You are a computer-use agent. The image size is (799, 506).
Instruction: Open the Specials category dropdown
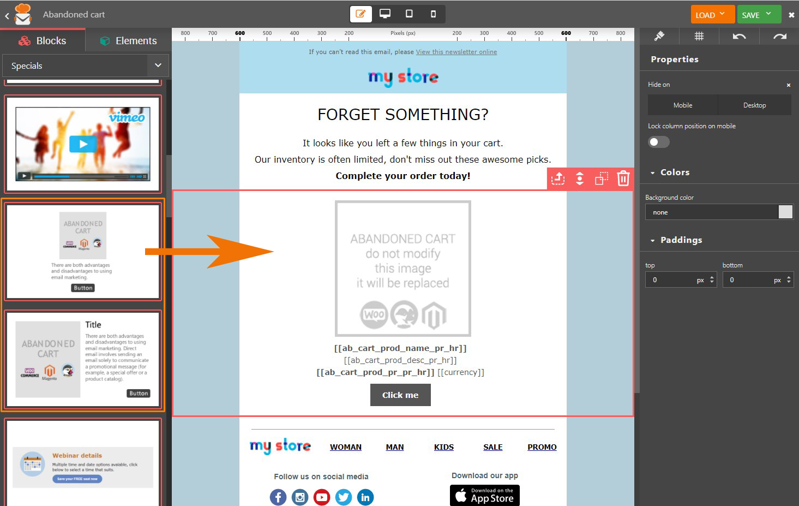tap(86, 66)
